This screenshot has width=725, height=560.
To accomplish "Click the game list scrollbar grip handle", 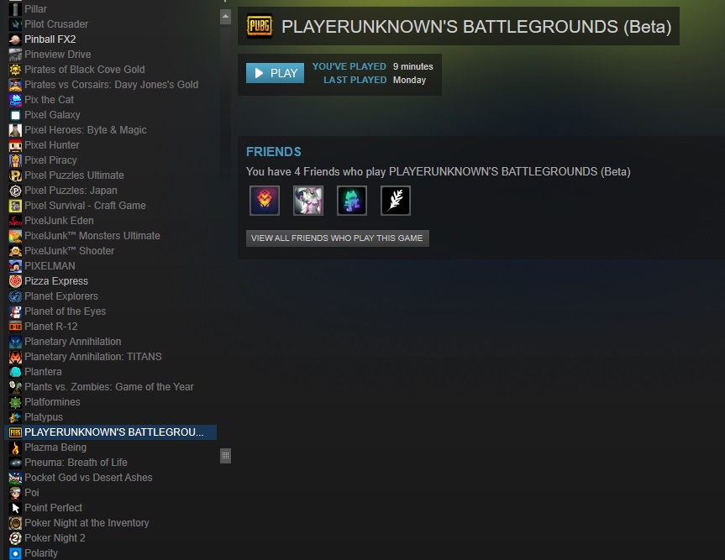I will (226, 456).
